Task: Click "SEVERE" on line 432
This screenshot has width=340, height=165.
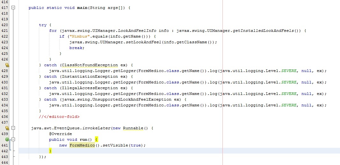Action: click(x=289, y=94)
